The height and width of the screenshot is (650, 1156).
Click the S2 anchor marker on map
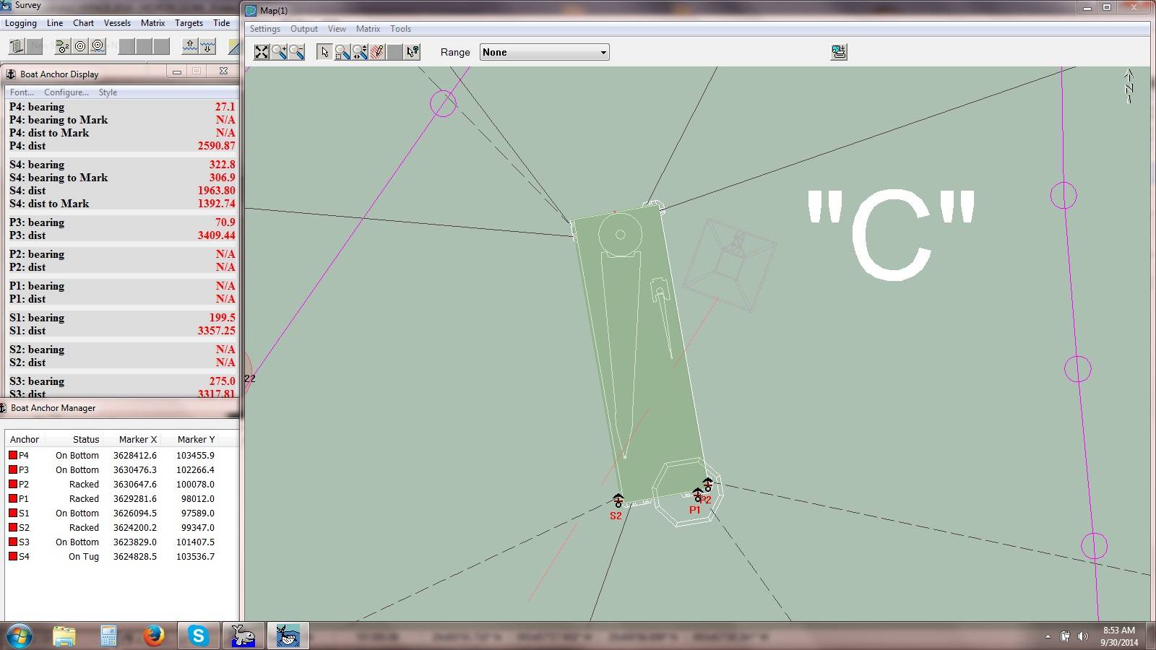pos(618,500)
